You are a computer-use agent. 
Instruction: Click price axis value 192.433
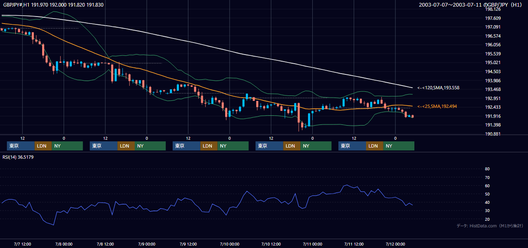(493, 107)
